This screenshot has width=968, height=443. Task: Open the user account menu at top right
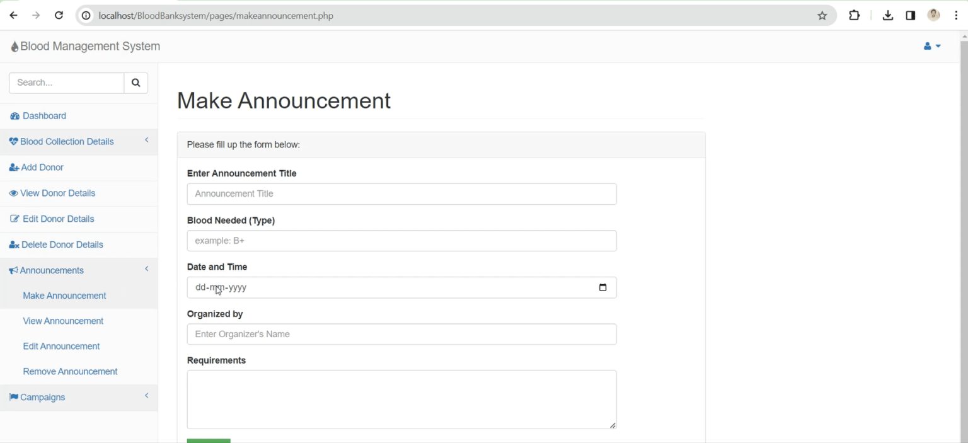point(930,46)
